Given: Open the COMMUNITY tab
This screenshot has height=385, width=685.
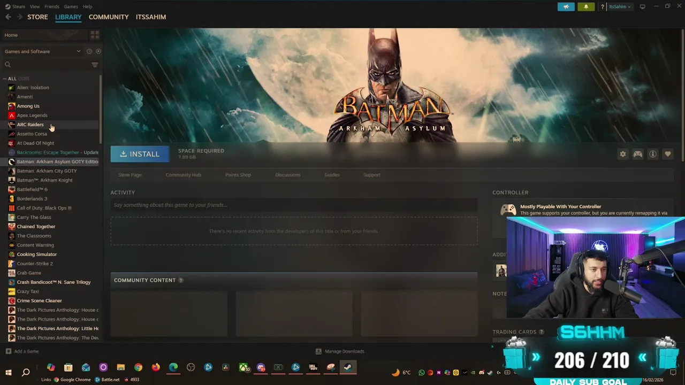Looking at the screenshot, I should point(109,17).
